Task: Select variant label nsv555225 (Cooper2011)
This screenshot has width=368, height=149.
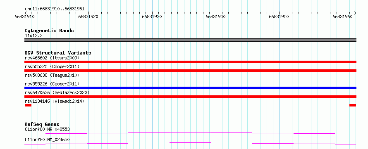Action: 52,66
